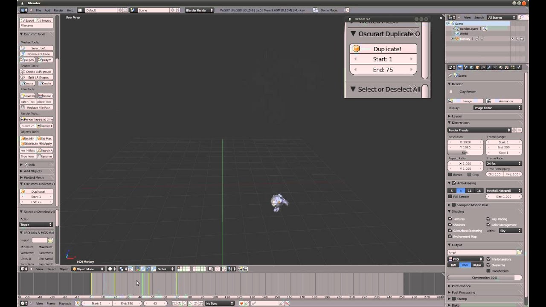Image resolution: width=546 pixels, height=307 pixels.
Task: Open the PNG file format dropdown
Action: point(465,259)
